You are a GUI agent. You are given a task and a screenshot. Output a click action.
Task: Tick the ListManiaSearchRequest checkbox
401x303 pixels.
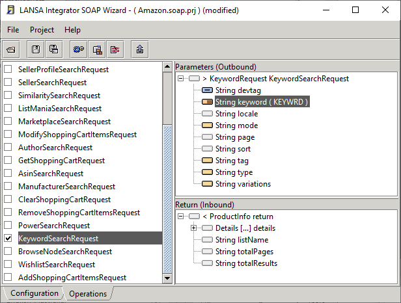(x=8, y=108)
